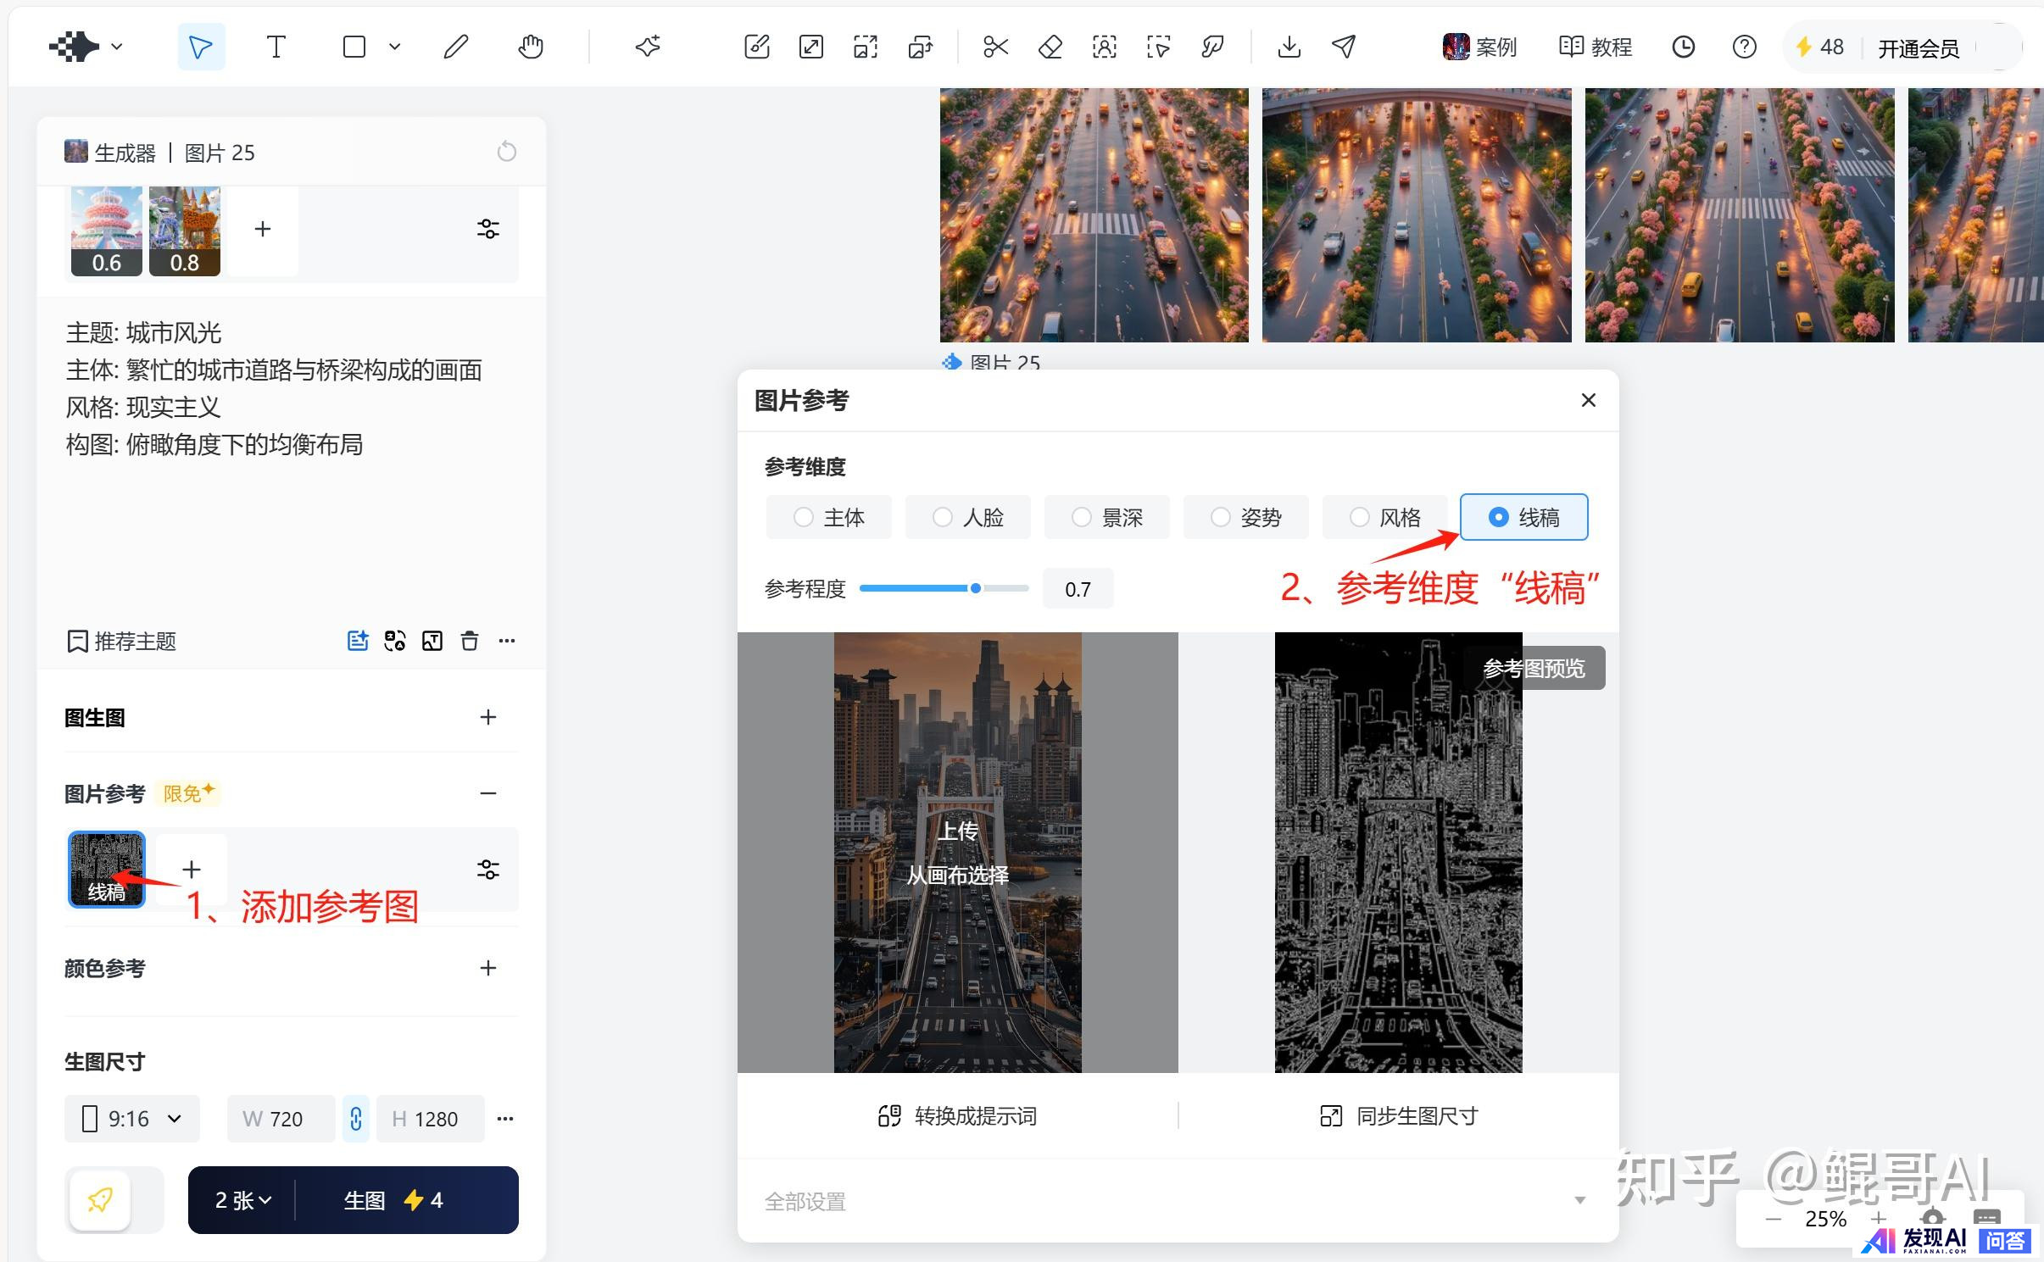Open the 9:16 aspect ratio dropdown
Screen dimensions: 2044x1262
pos(132,1119)
